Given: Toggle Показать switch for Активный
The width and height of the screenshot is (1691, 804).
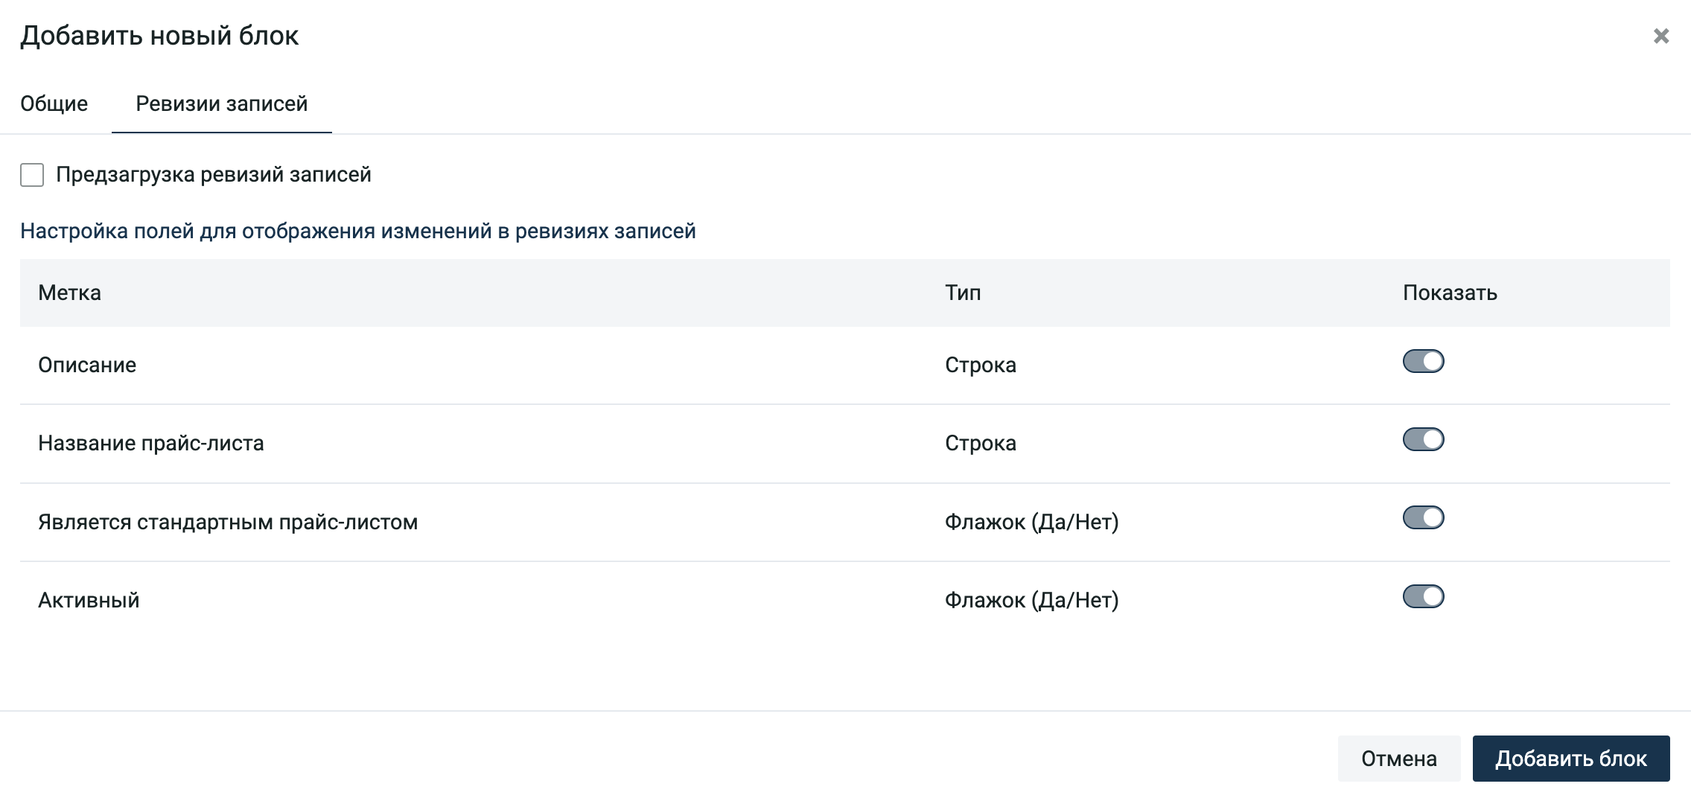Looking at the screenshot, I should pyautogui.click(x=1423, y=597).
